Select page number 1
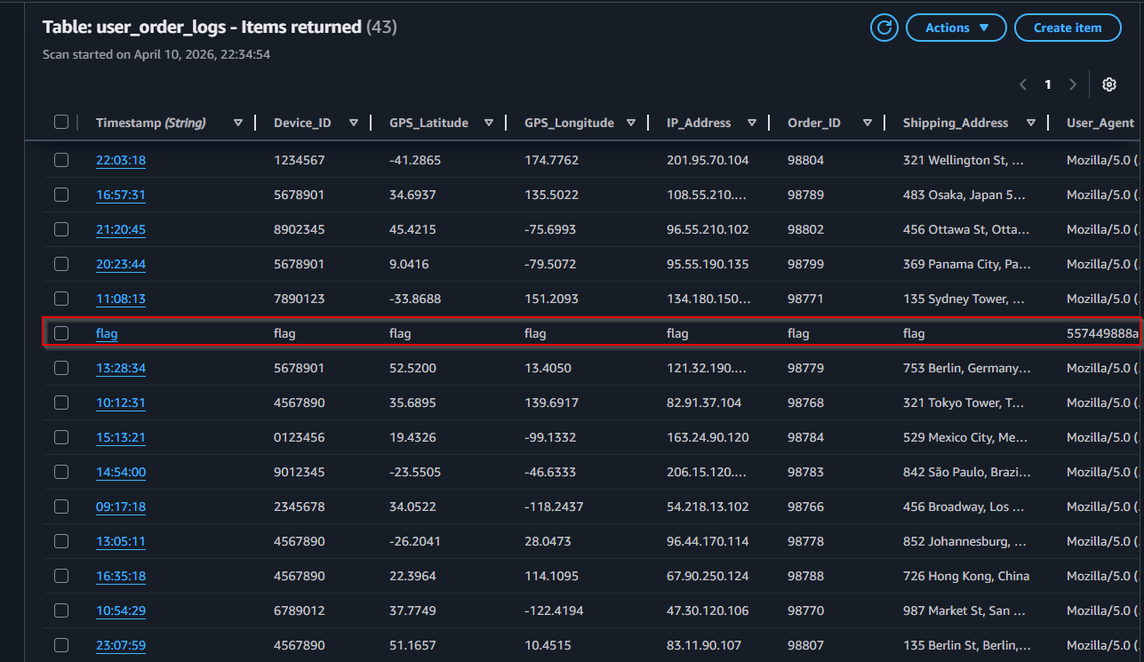This screenshot has width=1144, height=662. 1048,84
